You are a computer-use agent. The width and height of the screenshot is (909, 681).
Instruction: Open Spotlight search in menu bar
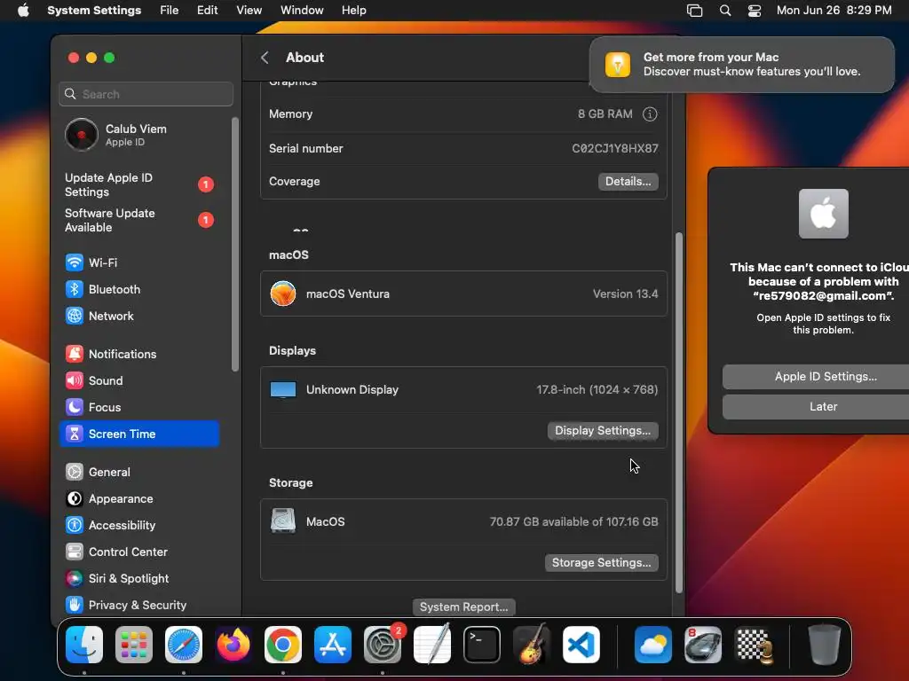point(725,11)
